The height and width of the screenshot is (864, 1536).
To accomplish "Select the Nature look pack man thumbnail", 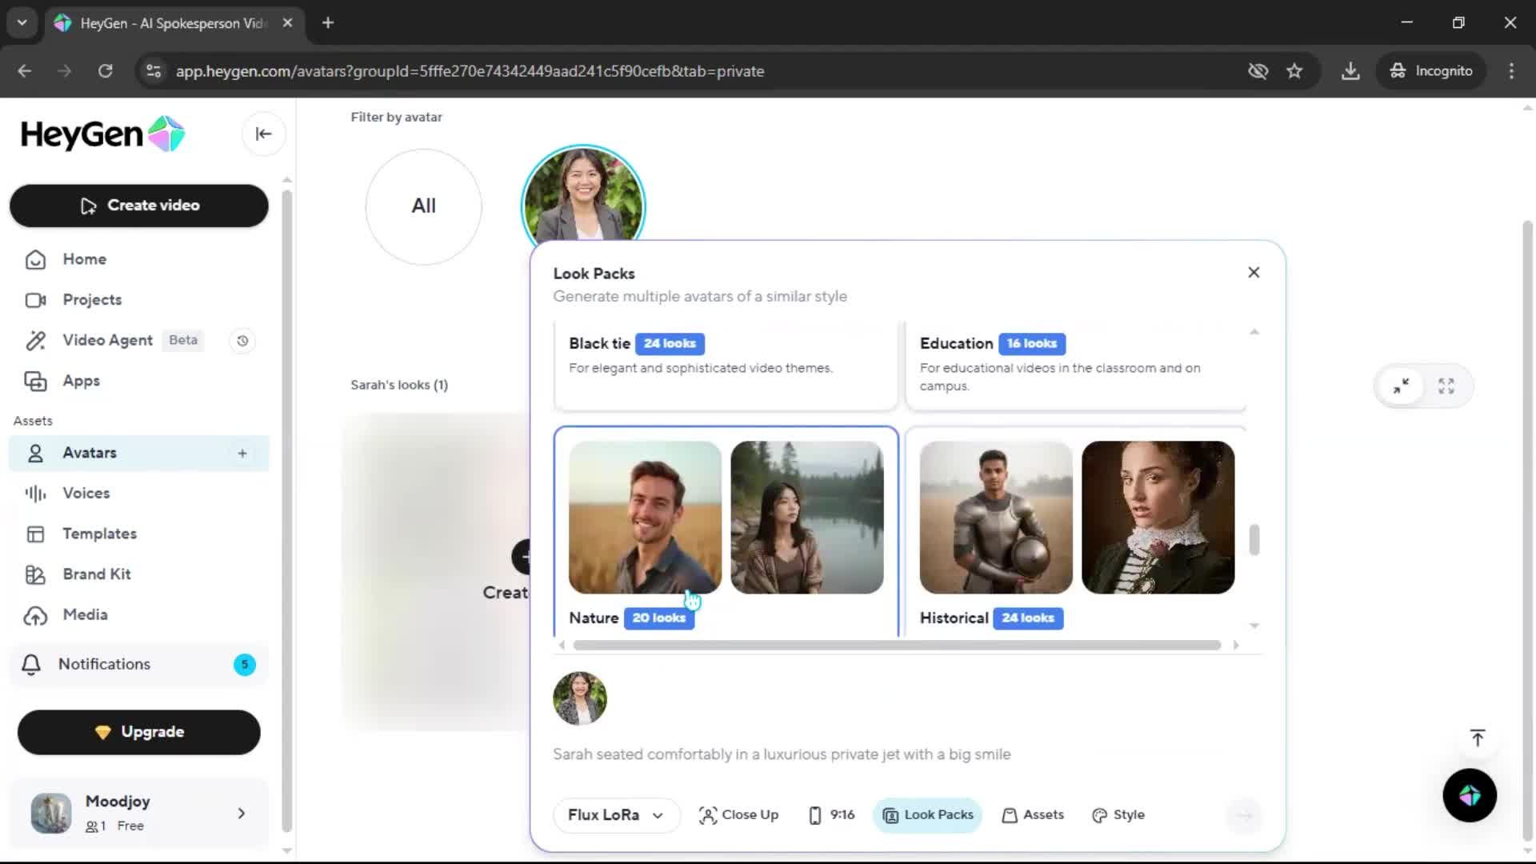I will (644, 518).
